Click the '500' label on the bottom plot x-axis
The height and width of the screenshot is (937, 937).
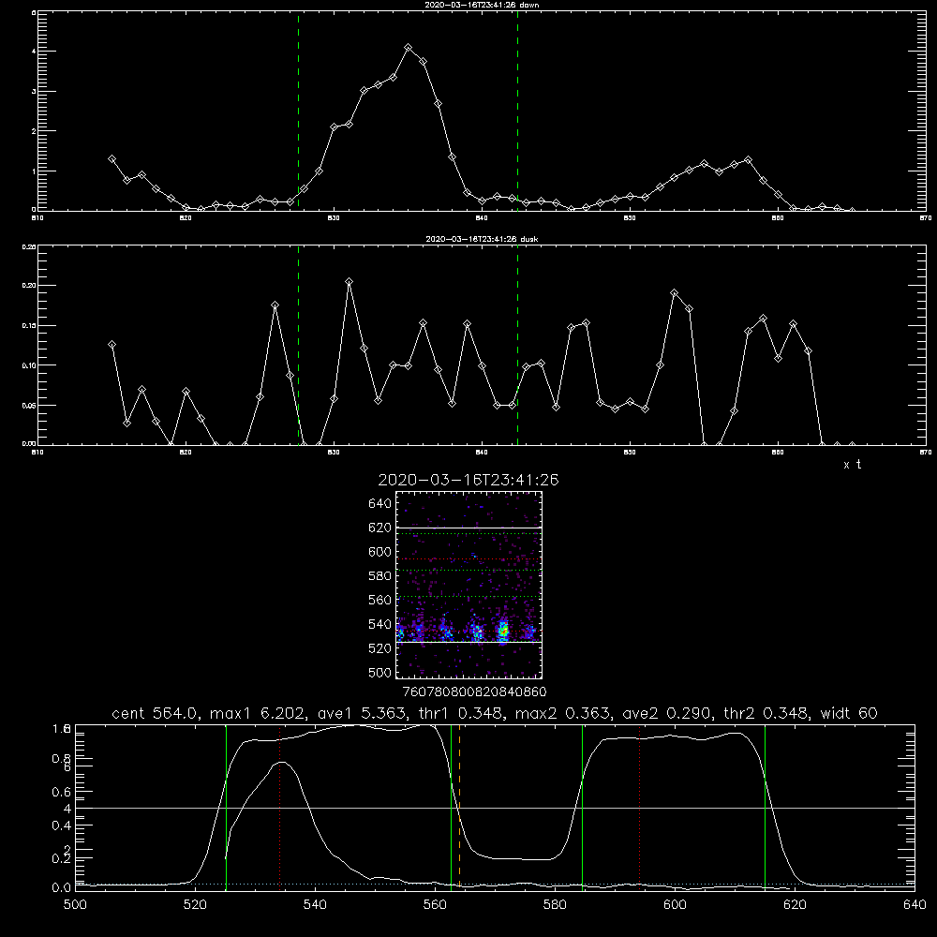[x=75, y=905]
